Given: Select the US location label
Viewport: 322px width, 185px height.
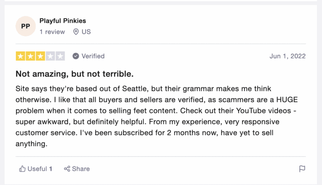Looking at the screenshot, I should (x=86, y=32).
